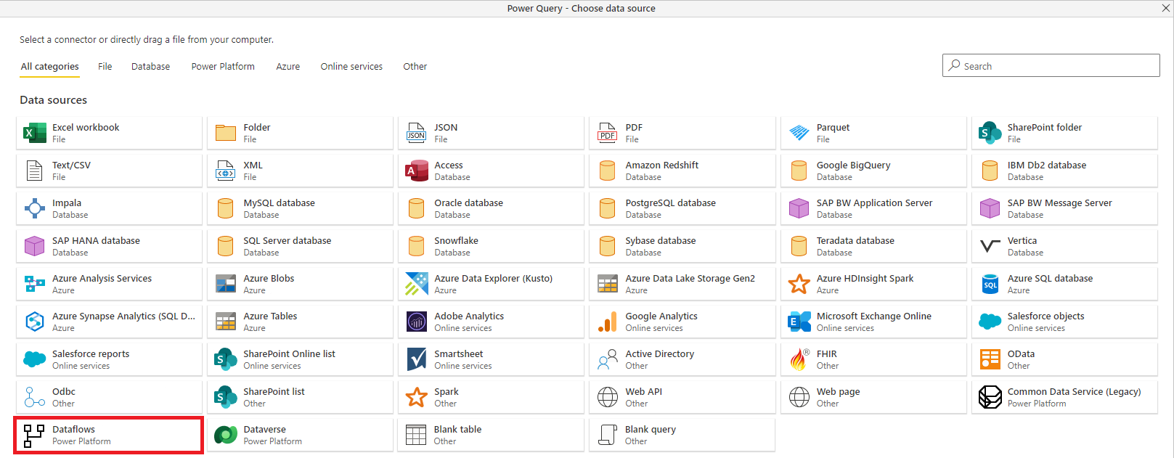
Task: Open the Other category tab
Action: click(x=415, y=67)
